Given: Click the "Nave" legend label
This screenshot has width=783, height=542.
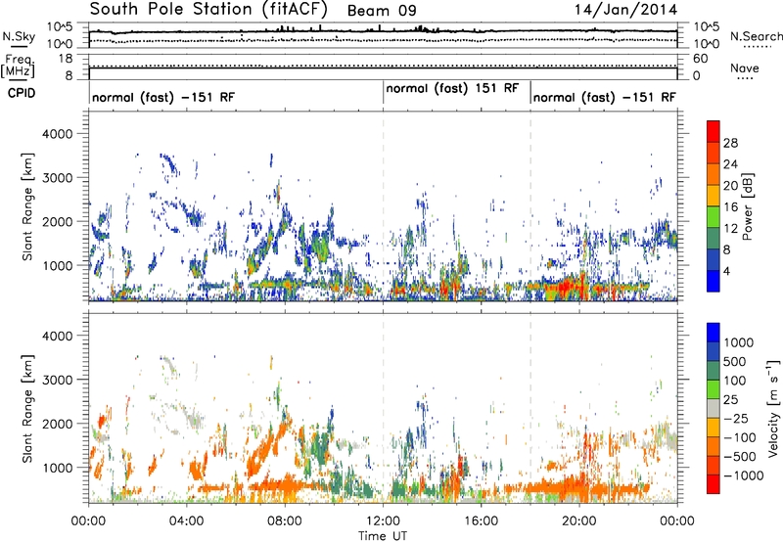Looking at the screenshot, I should click(745, 68).
